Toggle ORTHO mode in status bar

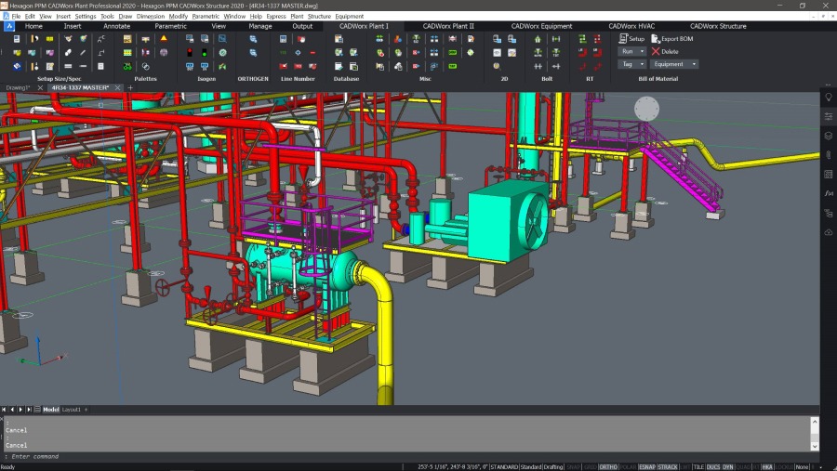608,466
